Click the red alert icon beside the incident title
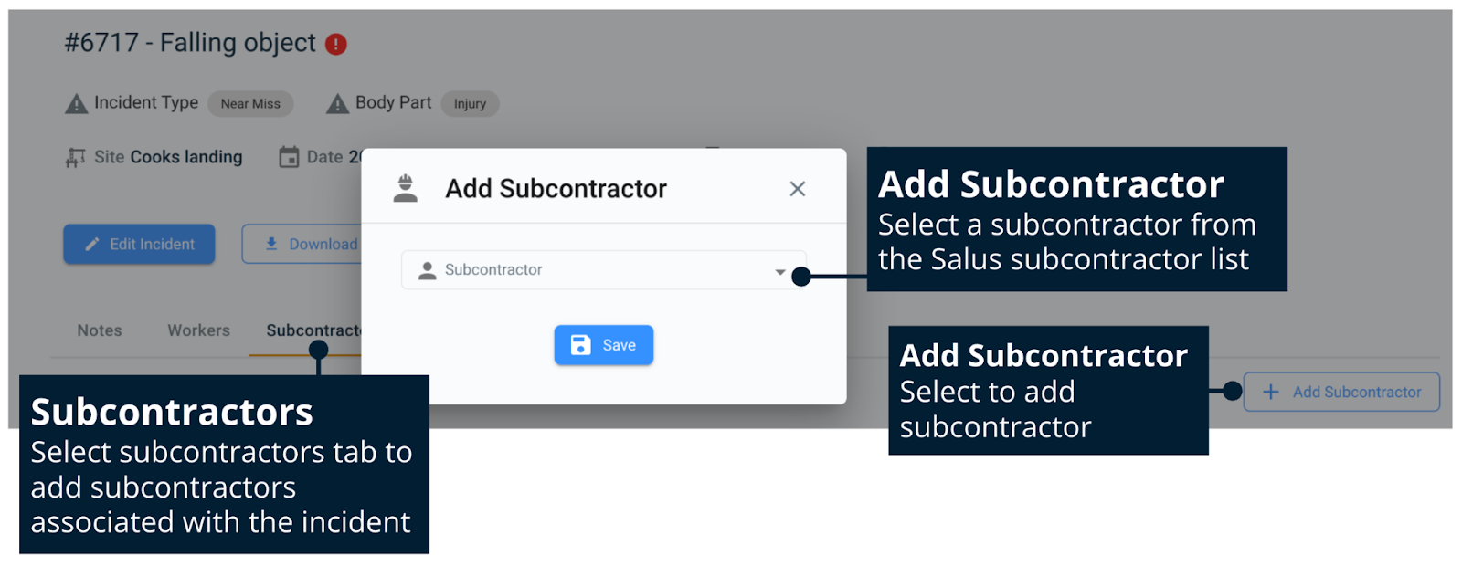 pos(336,44)
